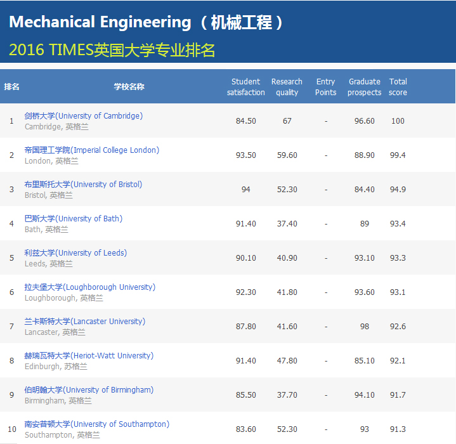Select Lancaster's total score 92.6
The width and height of the screenshot is (456, 444).
[x=398, y=327]
